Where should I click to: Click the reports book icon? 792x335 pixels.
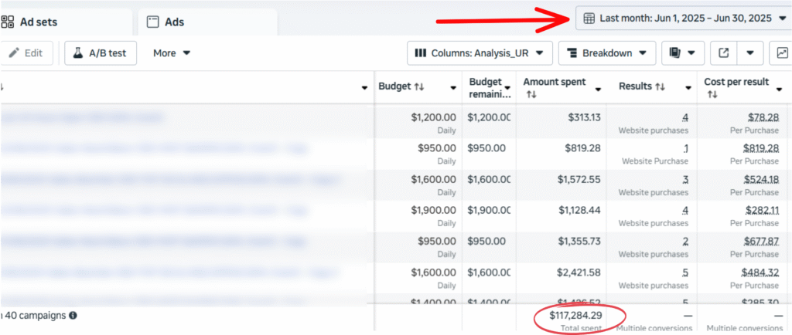point(682,53)
